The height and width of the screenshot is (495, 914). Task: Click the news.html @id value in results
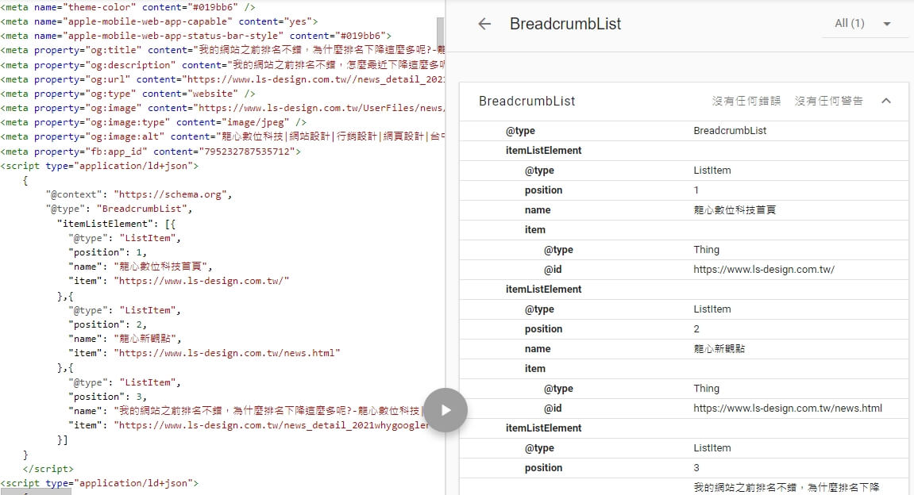(787, 409)
